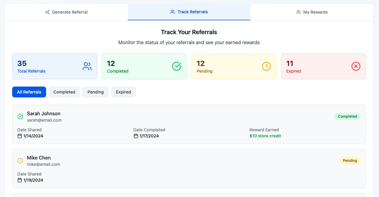Click the 12 count in the Completed card

coord(111,63)
